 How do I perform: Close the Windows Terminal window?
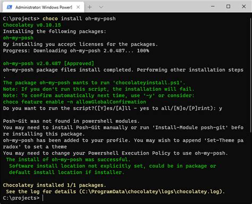[244, 6]
